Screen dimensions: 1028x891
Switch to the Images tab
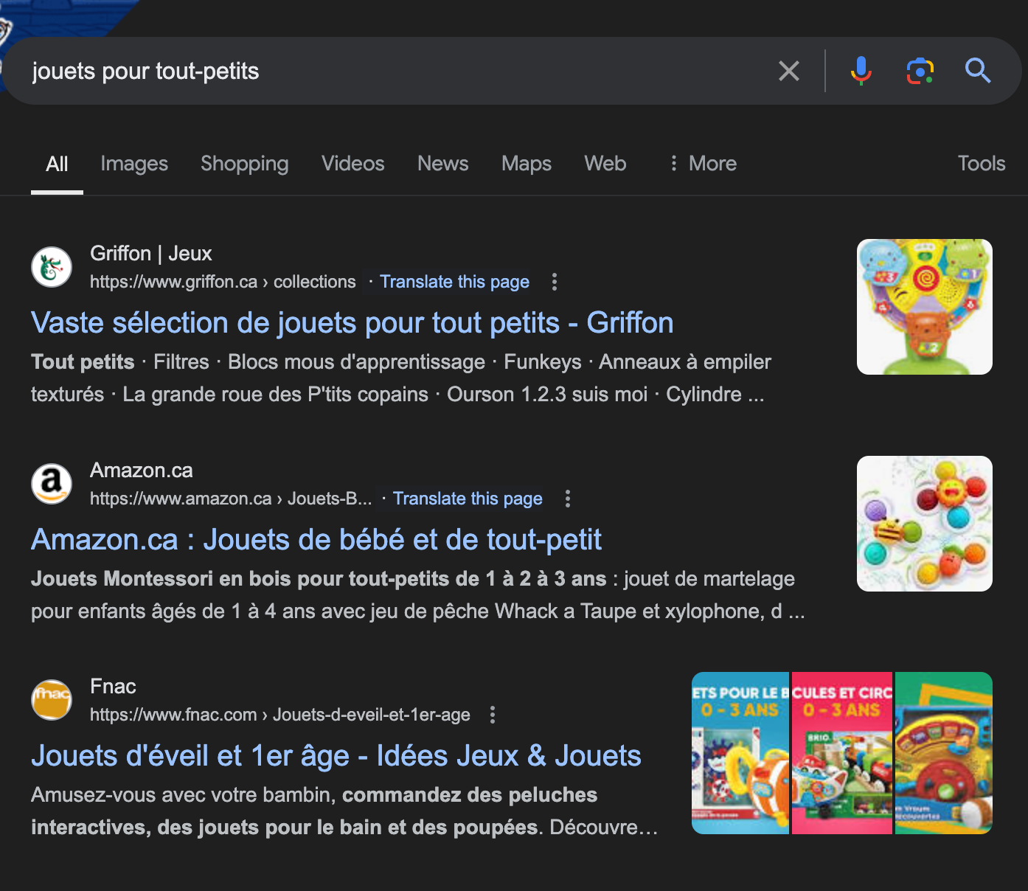pyautogui.click(x=134, y=163)
